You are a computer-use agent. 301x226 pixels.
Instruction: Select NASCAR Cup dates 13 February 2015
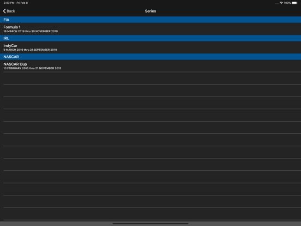point(32,68)
